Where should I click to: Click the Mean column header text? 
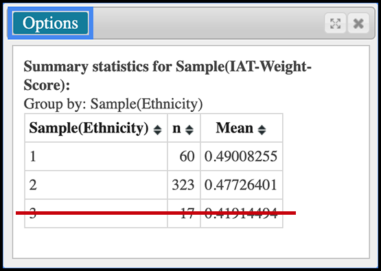235,128
